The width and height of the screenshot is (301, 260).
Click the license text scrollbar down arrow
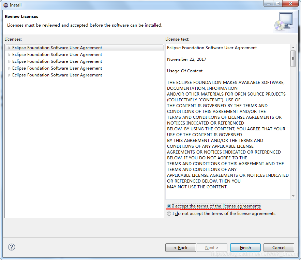pos(293,196)
